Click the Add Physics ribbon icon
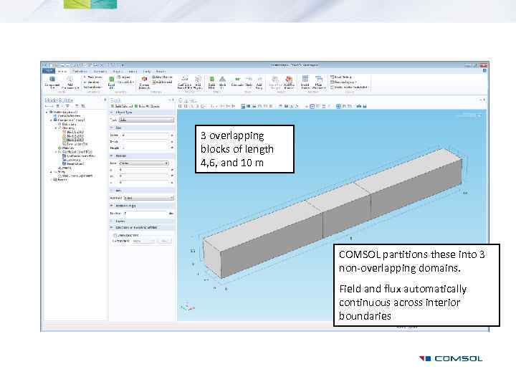Viewport: 516px width, 387px height. coord(198,79)
